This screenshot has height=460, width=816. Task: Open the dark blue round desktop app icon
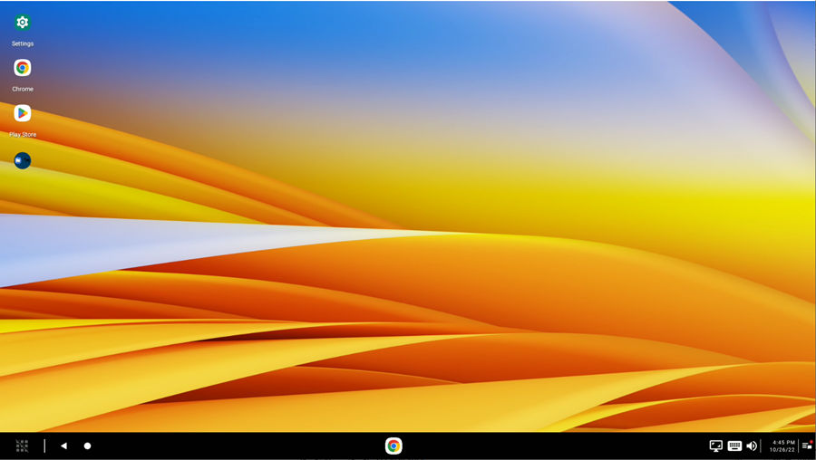(23, 160)
